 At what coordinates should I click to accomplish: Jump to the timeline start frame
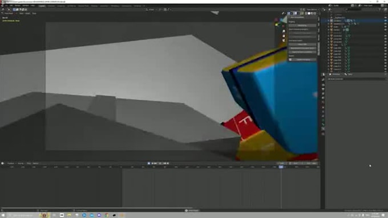point(152,163)
